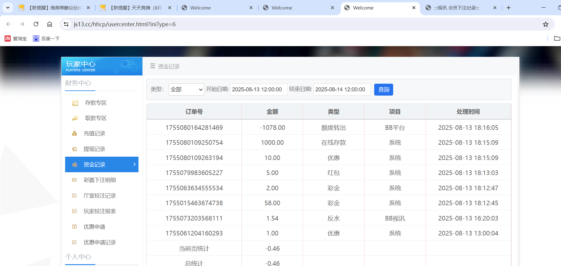
Task: Click the 取款专区 withdrawal icon
Action: click(x=75, y=118)
